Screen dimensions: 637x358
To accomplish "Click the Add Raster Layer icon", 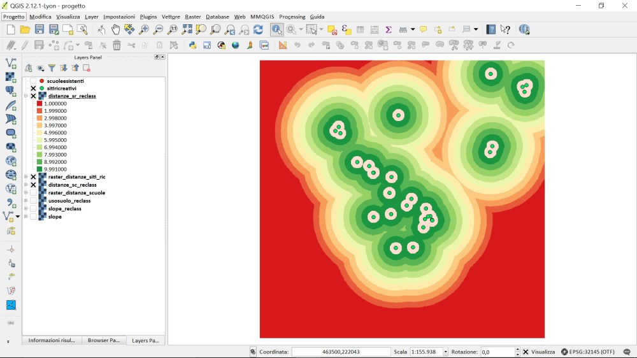I will 11,77.
